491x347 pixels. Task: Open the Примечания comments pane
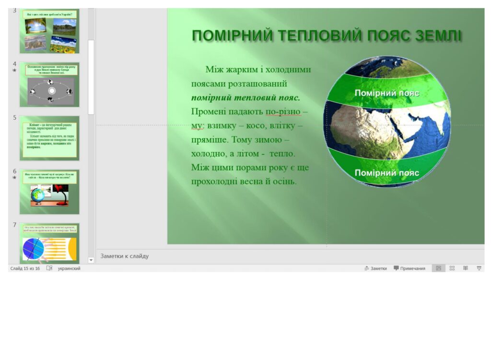coord(409,268)
